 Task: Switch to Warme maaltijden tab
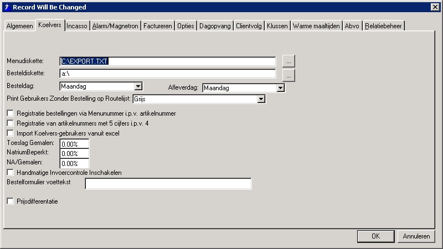click(x=316, y=26)
